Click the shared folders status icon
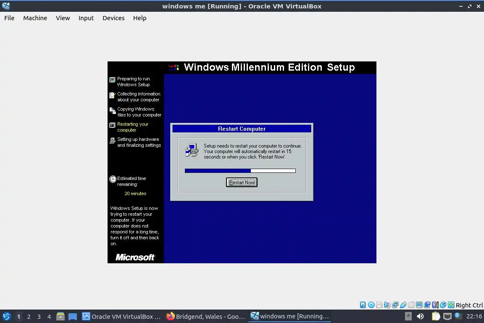The width and height of the screenshot is (484, 323). click(411, 305)
